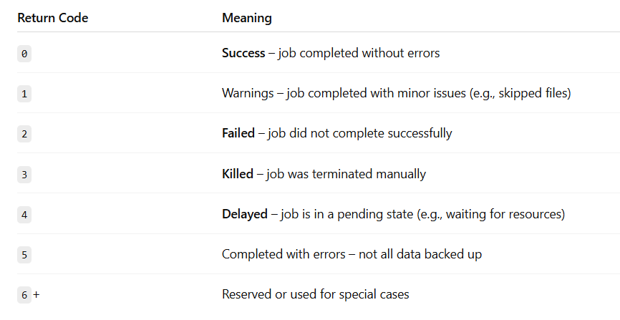Click the return code 6 badge

24,295
